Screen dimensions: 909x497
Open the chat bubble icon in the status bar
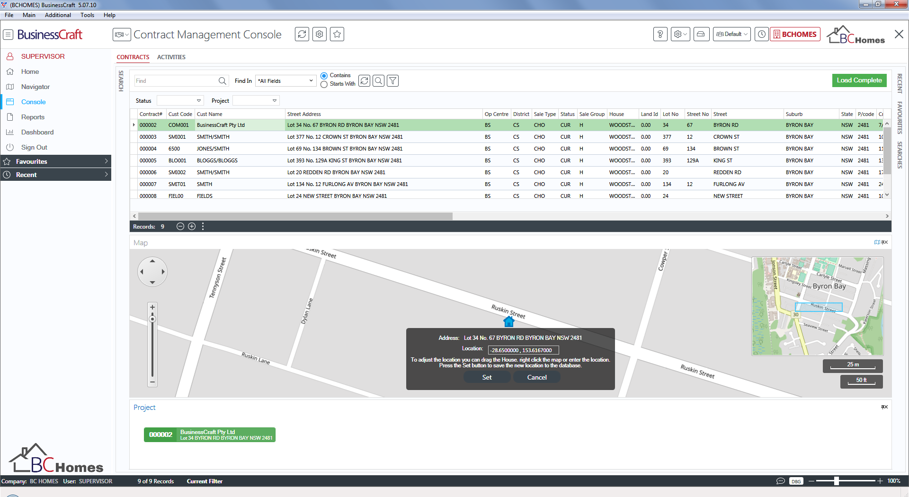coord(781,481)
